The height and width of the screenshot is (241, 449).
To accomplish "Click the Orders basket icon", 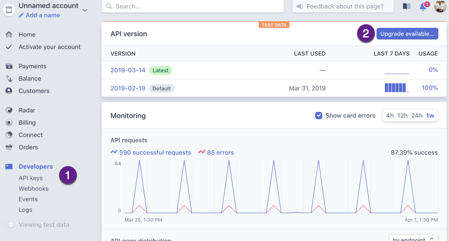I will 9,147.
